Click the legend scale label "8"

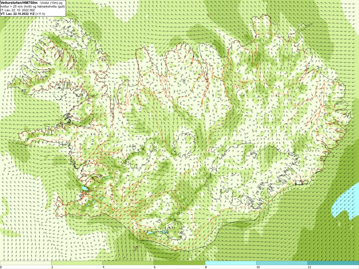(x=206, y=267)
